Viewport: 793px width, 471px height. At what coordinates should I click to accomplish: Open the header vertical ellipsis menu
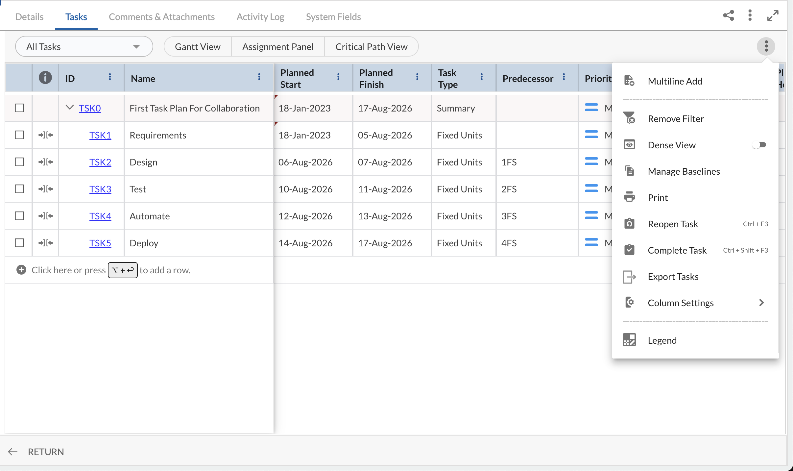(750, 15)
